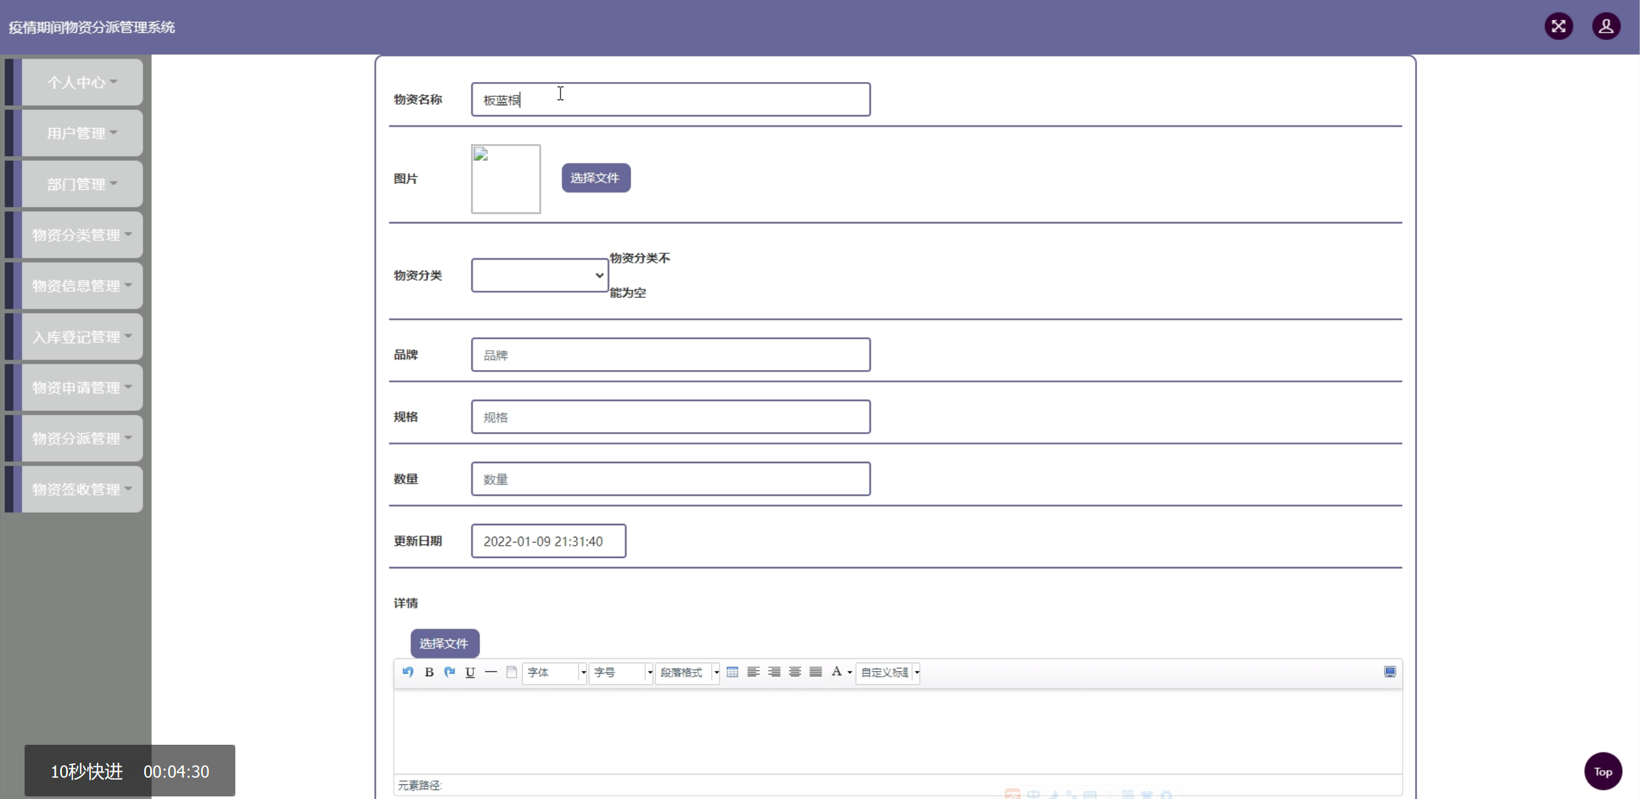Click the fullscreen toggle icon in header
Screen dimensions: 1640x799
point(1558,26)
